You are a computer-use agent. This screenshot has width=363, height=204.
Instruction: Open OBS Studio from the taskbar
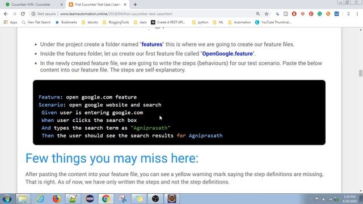pos(155,199)
